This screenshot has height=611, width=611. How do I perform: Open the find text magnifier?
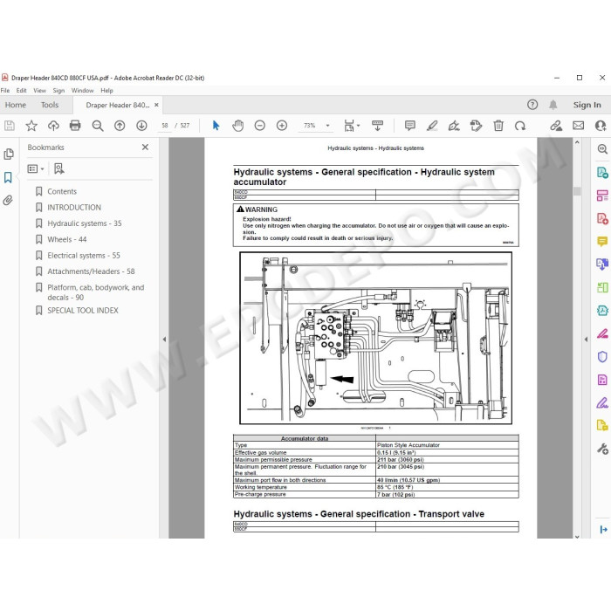(98, 126)
